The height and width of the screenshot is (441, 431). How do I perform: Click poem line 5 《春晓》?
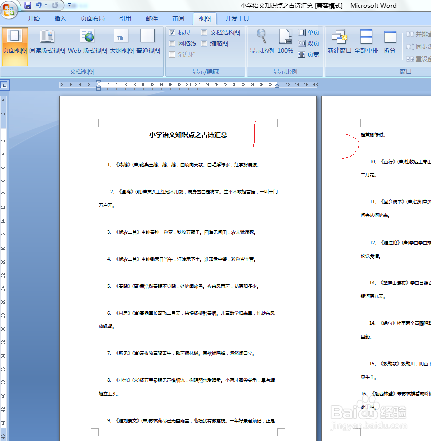coord(183,286)
